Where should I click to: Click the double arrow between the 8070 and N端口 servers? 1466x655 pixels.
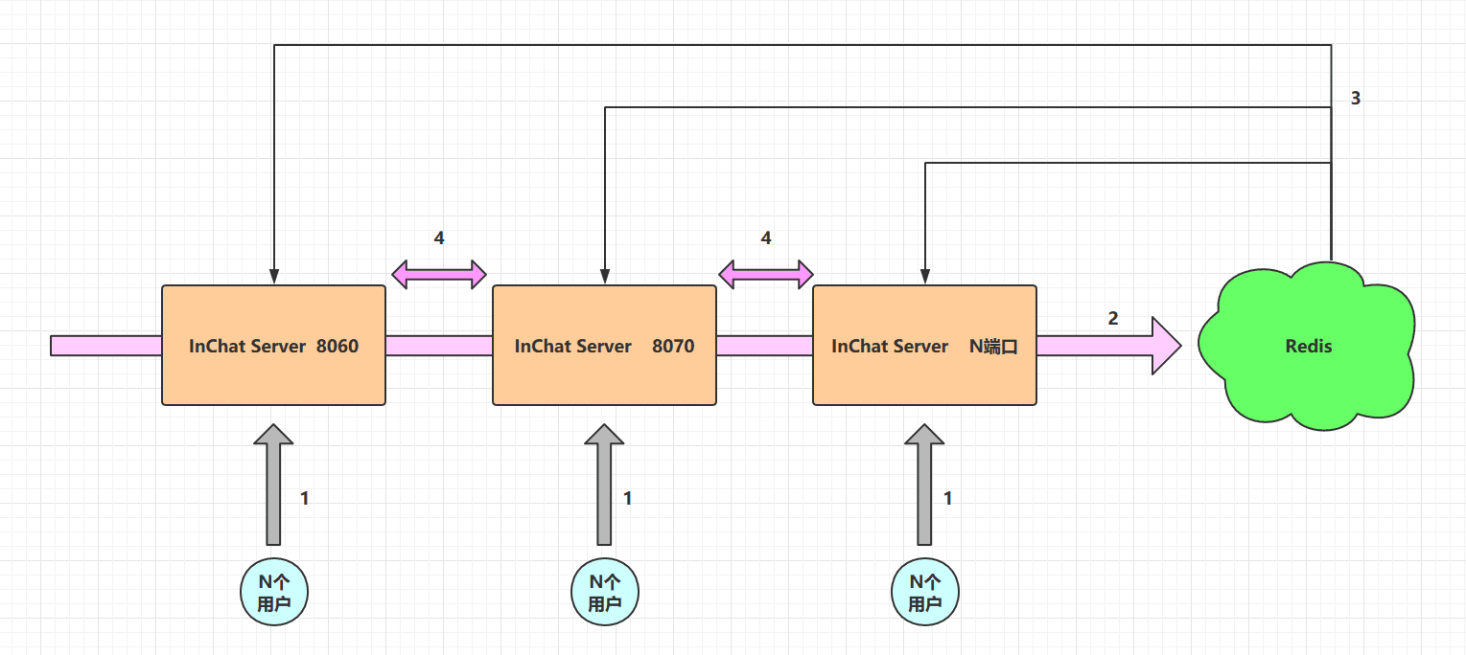point(766,274)
